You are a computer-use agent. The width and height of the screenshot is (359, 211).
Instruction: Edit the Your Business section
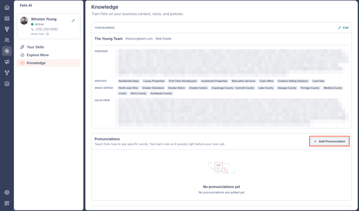click(x=343, y=28)
